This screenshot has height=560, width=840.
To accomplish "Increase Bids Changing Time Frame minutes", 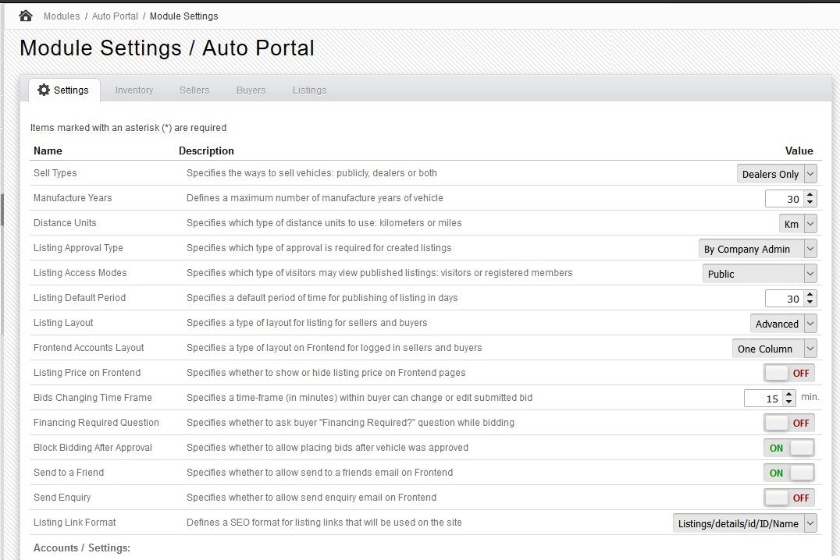I will tap(788, 395).
